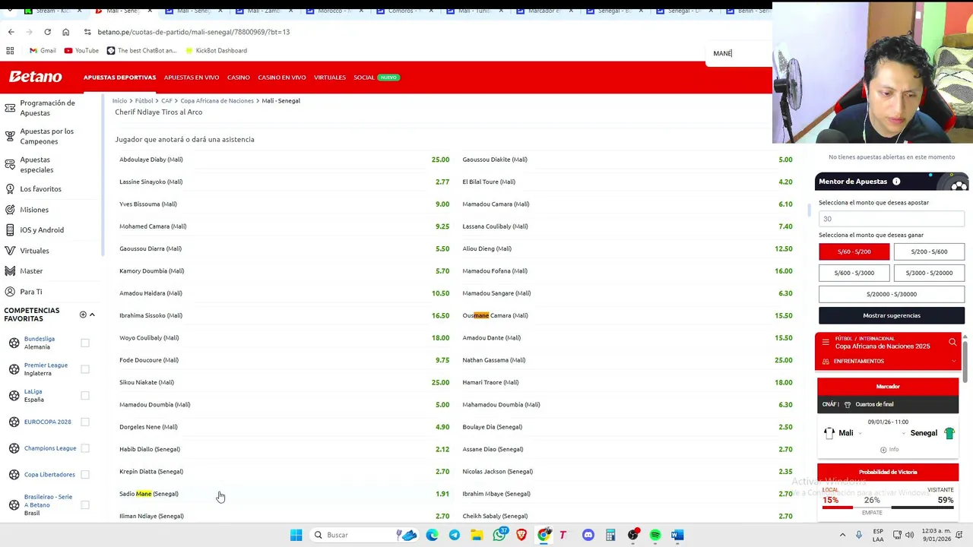Open Discord from taskbar
The image size is (973, 547).
point(588,535)
